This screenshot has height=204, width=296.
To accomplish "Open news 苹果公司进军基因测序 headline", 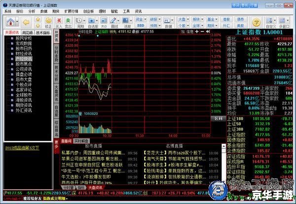I will point(92,159).
